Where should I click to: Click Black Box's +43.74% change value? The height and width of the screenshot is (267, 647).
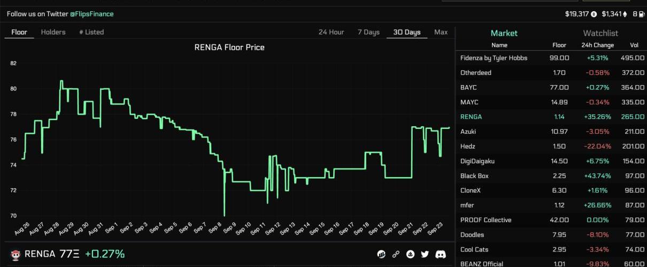(598, 176)
